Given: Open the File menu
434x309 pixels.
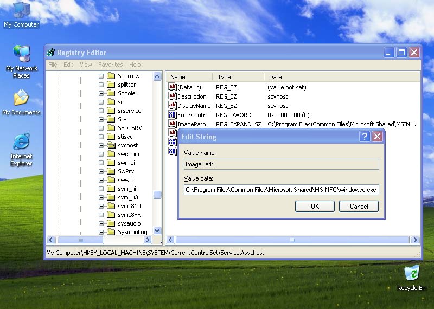Looking at the screenshot, I should (x=53, y=65).
